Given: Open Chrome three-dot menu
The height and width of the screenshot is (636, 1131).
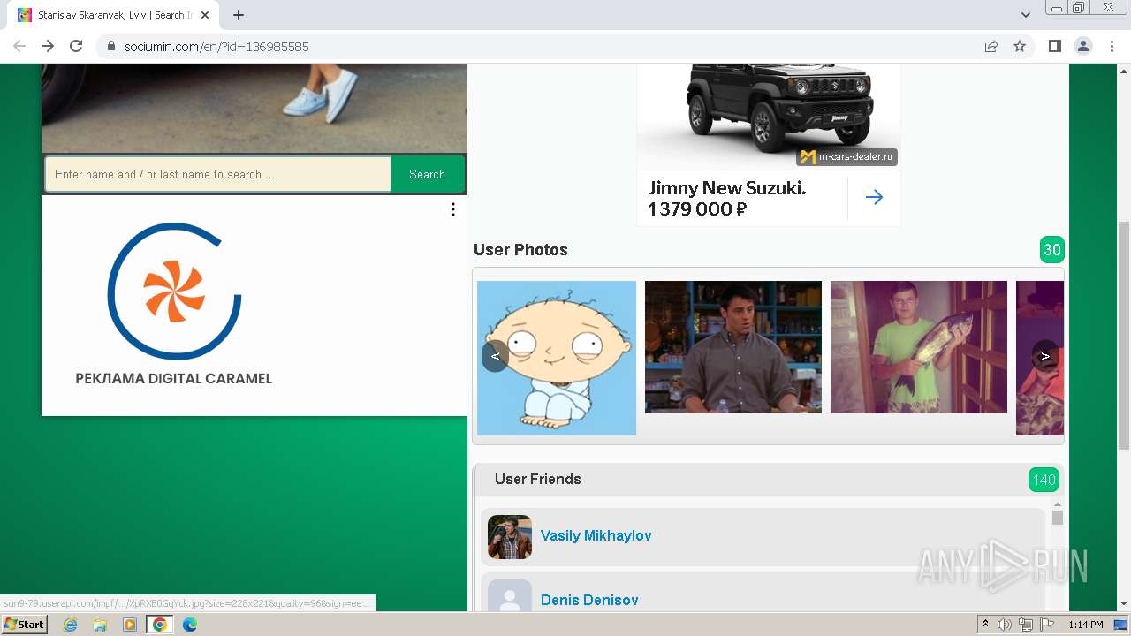Looking at the screenshot, I should coord(1112,46).
